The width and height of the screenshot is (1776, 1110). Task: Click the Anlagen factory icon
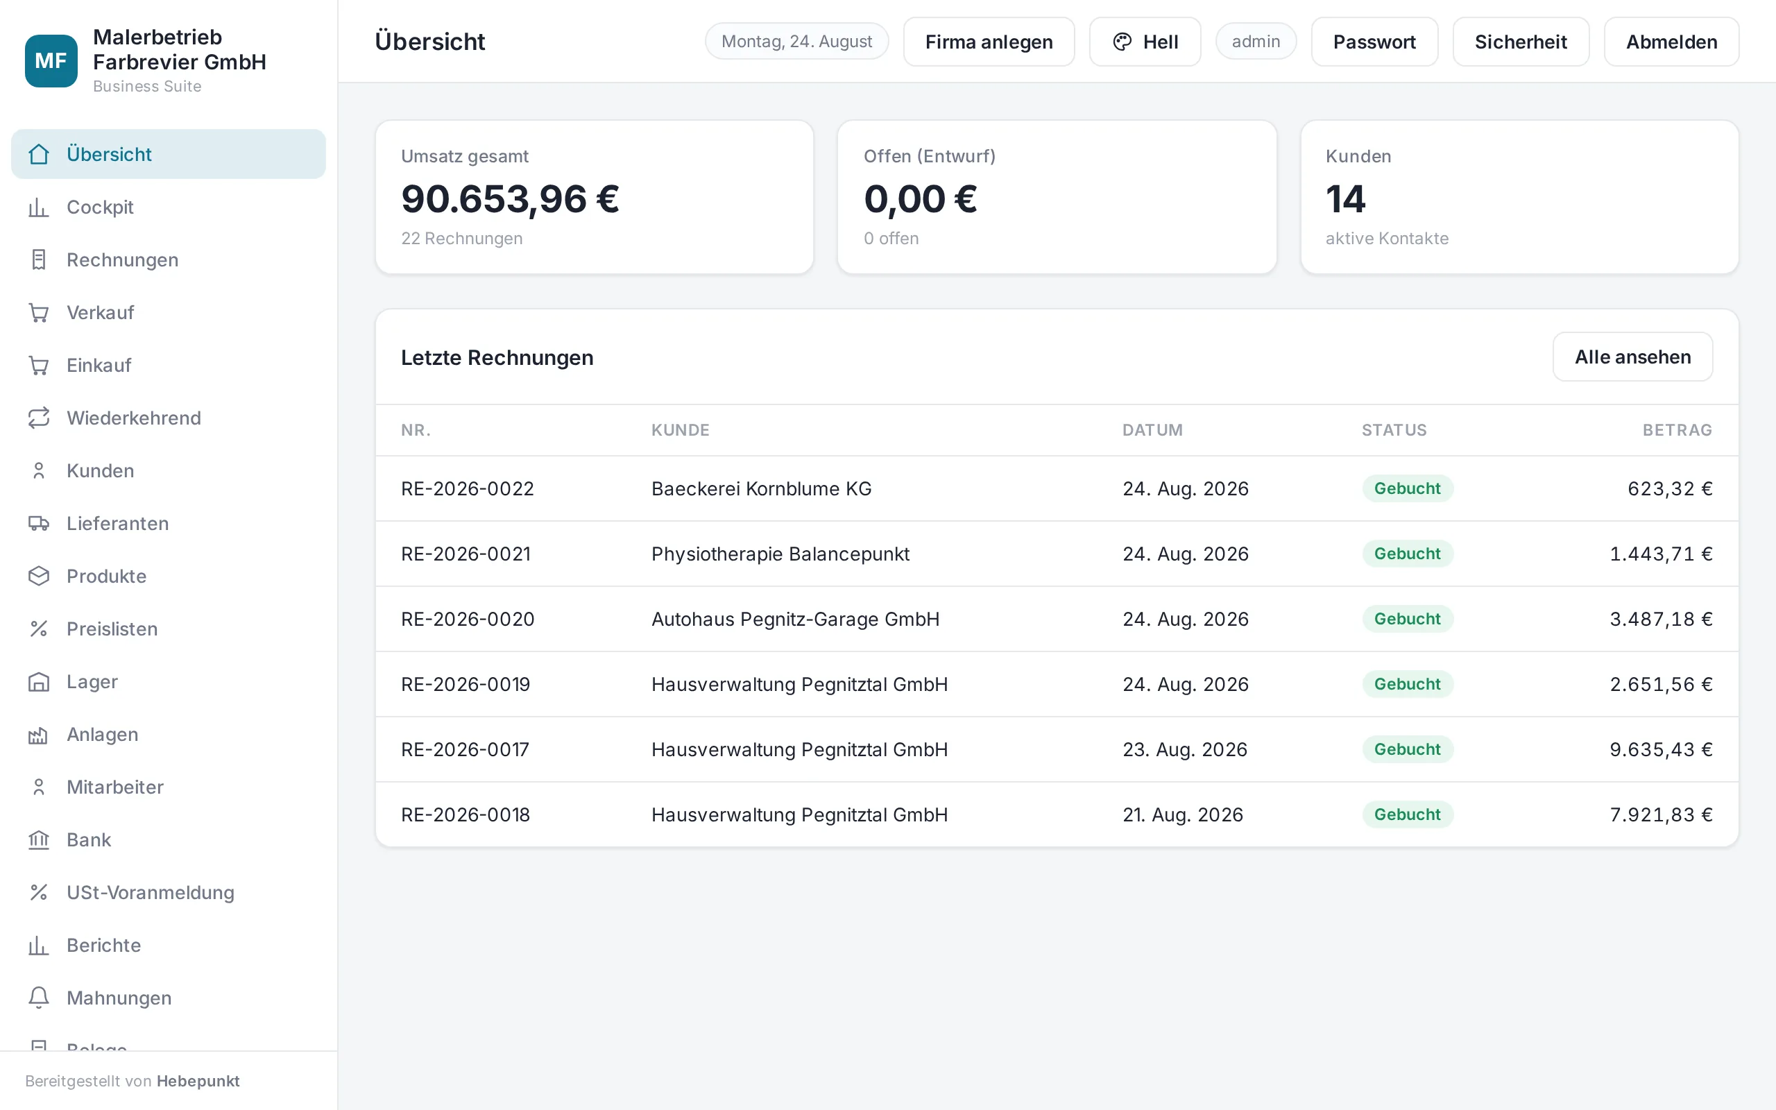pyautogui.click(x=39, y=735)
